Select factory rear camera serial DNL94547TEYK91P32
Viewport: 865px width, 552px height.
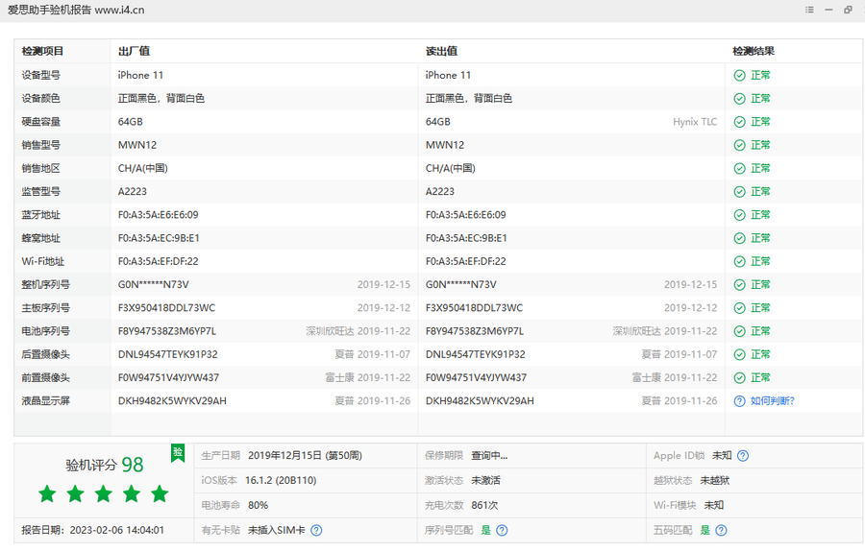pyautogui.click(x=167, y=355)
